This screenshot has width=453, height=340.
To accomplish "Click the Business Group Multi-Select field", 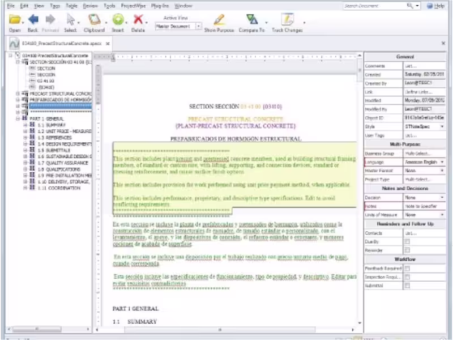I will tap(424, 154).
